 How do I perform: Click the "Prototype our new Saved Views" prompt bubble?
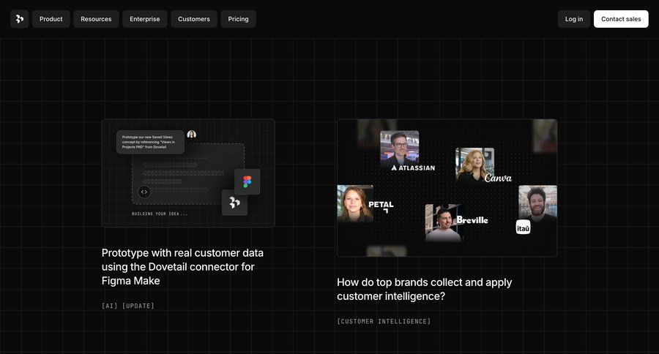tap(150, 142)
